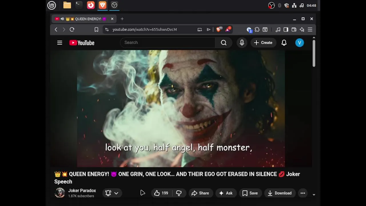Screen dimensions: 366x206
Task: Save the video to a playlist
Action: pyautogui.click(x=250, y=193)
